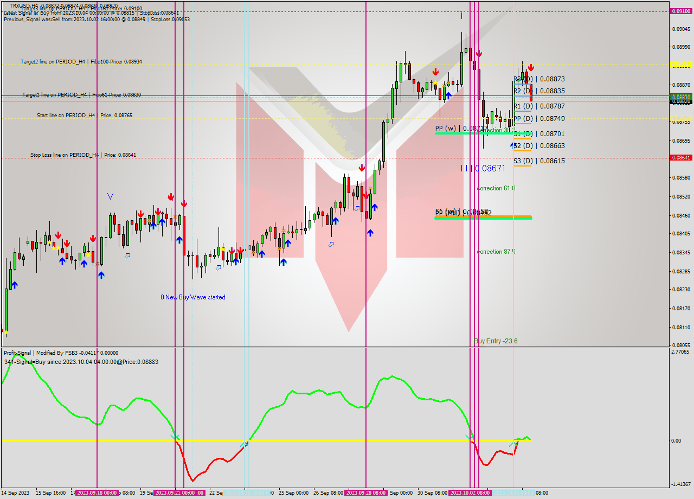Screen dimensions: 694x499
Task: Click the 0.08170 price scale value
Action: (681, 309)
